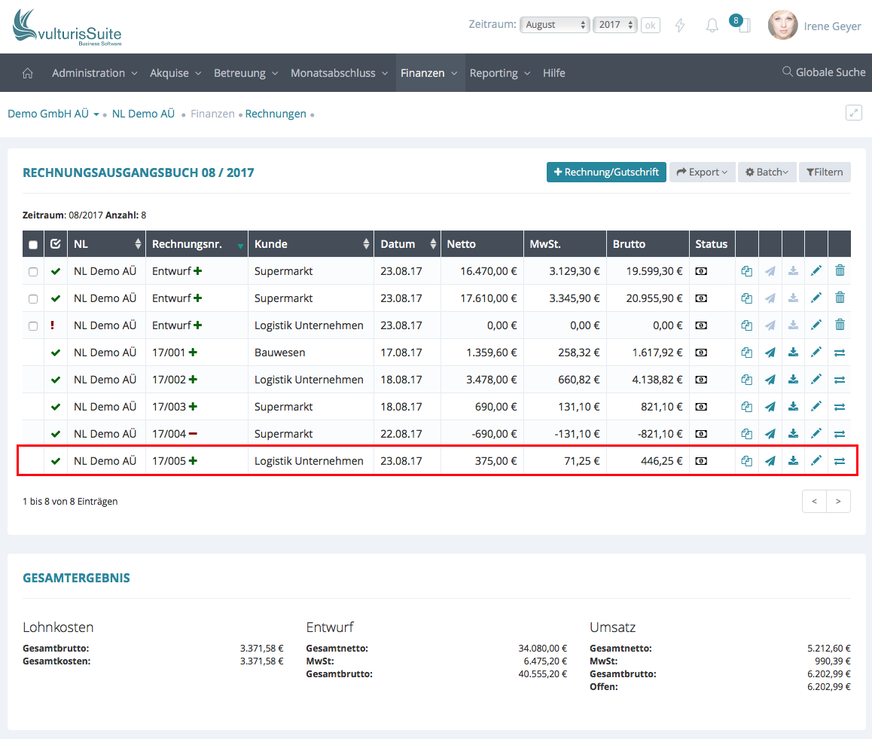
Task: Select the Logistik Unternehmen draft checkbox
Action: click(33, 325)
